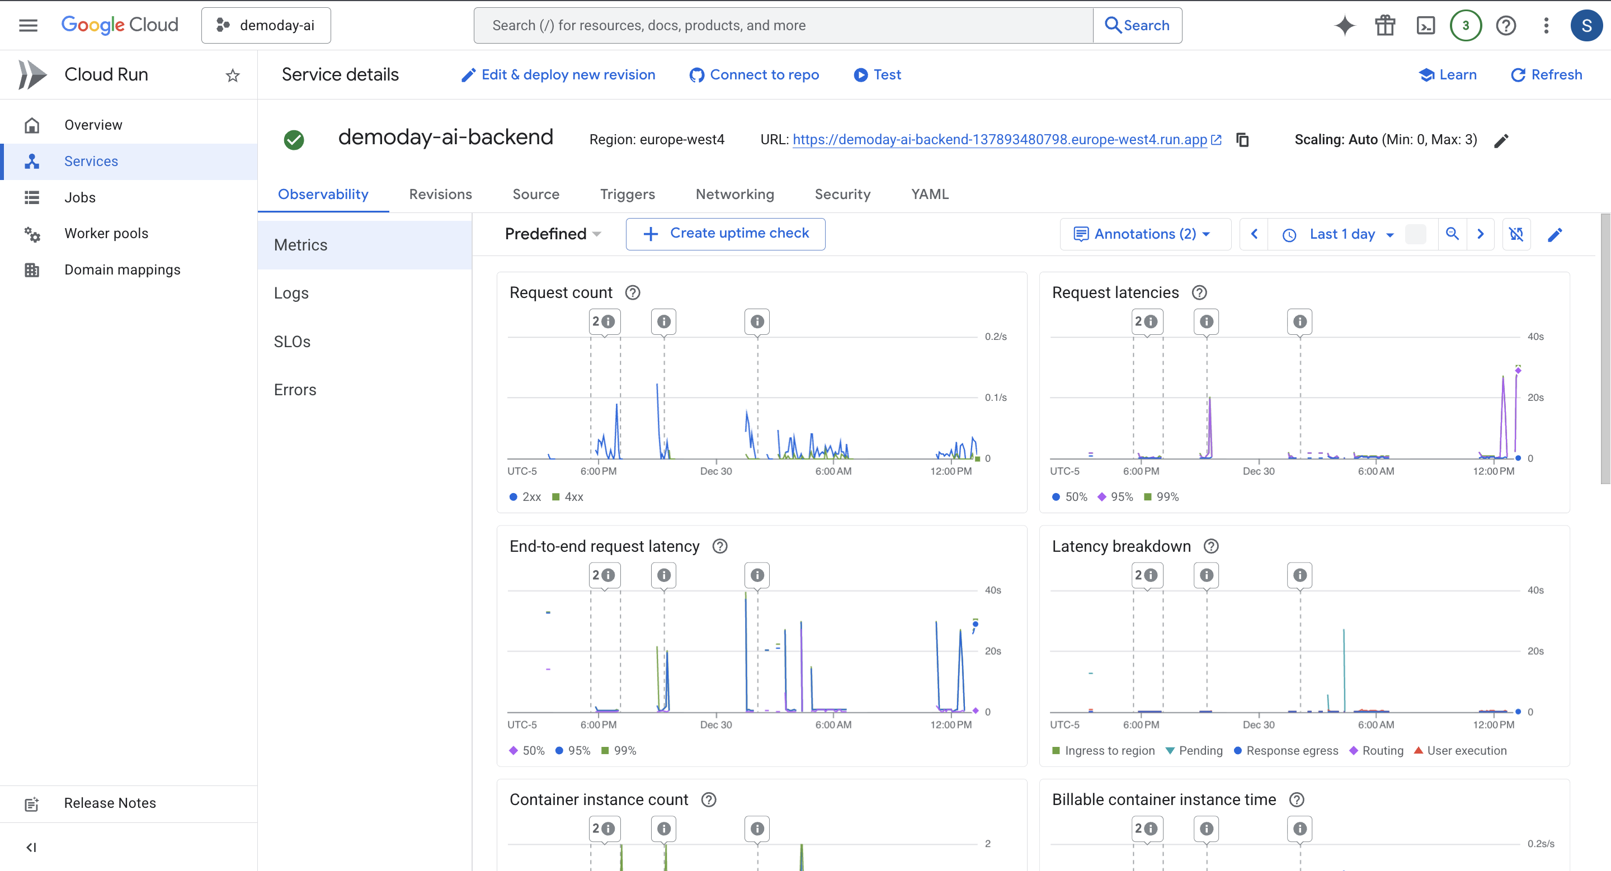Open Request count help question icon

coord(632,292)
